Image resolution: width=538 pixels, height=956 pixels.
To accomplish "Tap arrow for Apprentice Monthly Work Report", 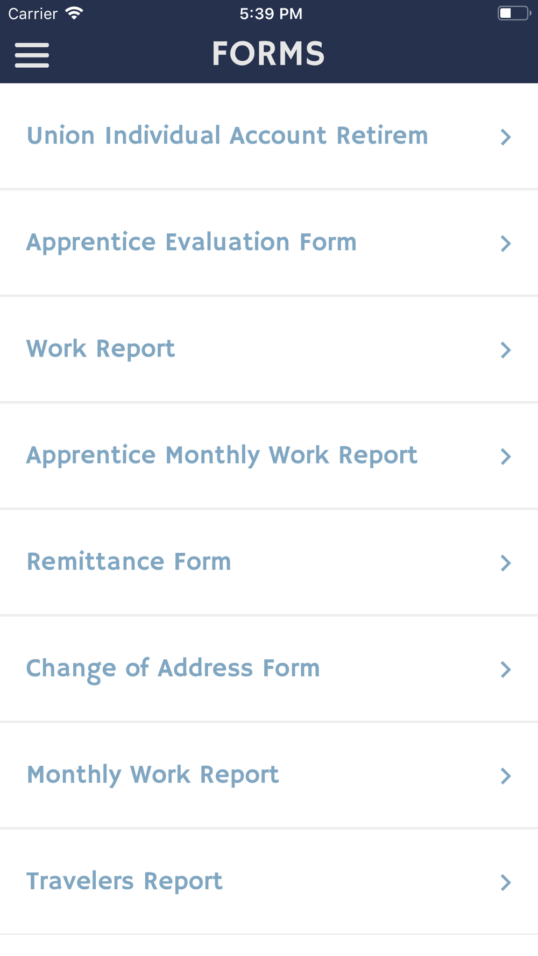I will [505, 456].
